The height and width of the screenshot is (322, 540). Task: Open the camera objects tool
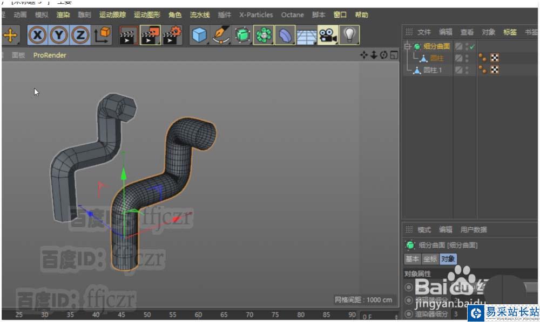(x=328, y=35)
